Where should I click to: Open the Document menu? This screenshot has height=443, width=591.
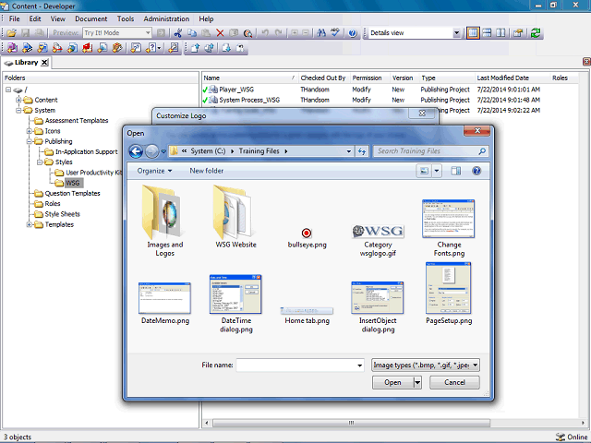tap(90, 18)
